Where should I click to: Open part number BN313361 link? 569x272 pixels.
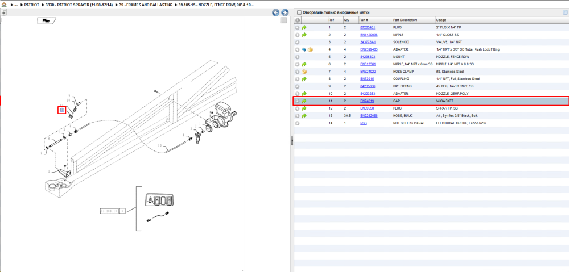[x=368, y=64]
